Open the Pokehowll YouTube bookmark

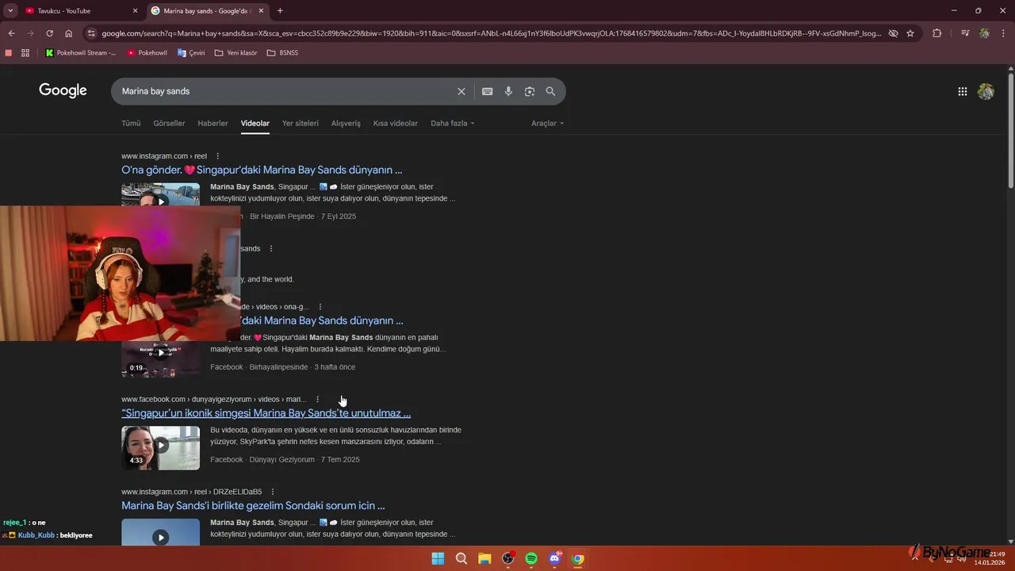coord(147,53)
